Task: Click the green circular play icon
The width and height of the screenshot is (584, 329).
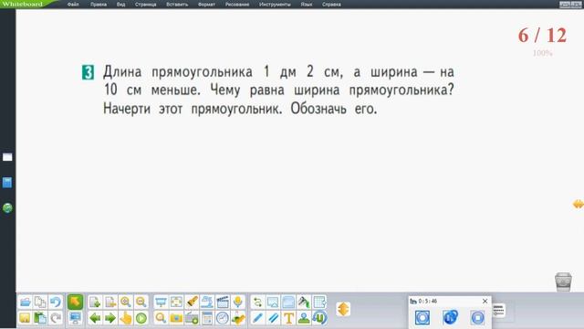Action: pyautogui.click(x=141, y=318)
